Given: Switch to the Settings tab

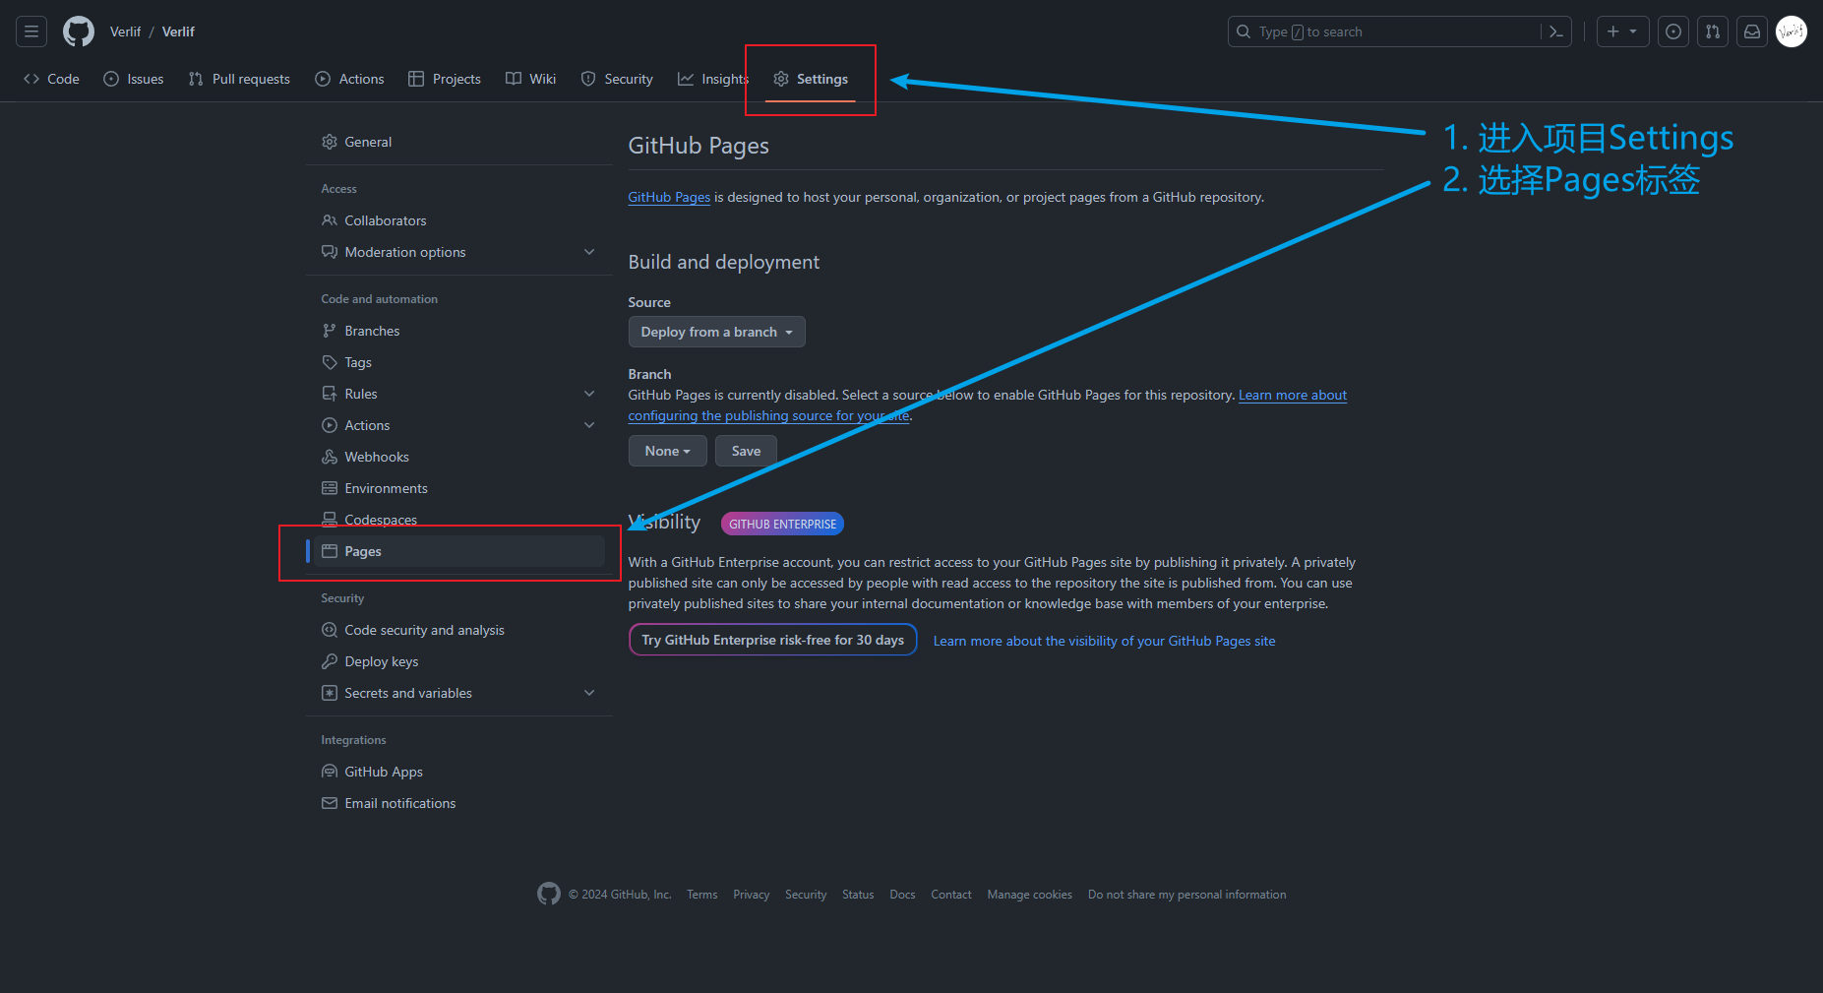Looking at the screenshot, I should (811, 79).
